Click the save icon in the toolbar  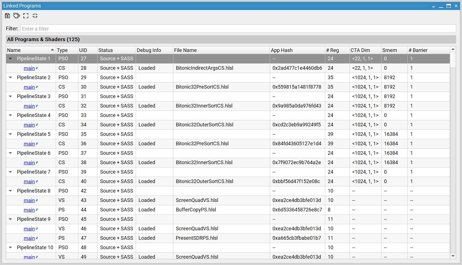[x=8, y=16]
